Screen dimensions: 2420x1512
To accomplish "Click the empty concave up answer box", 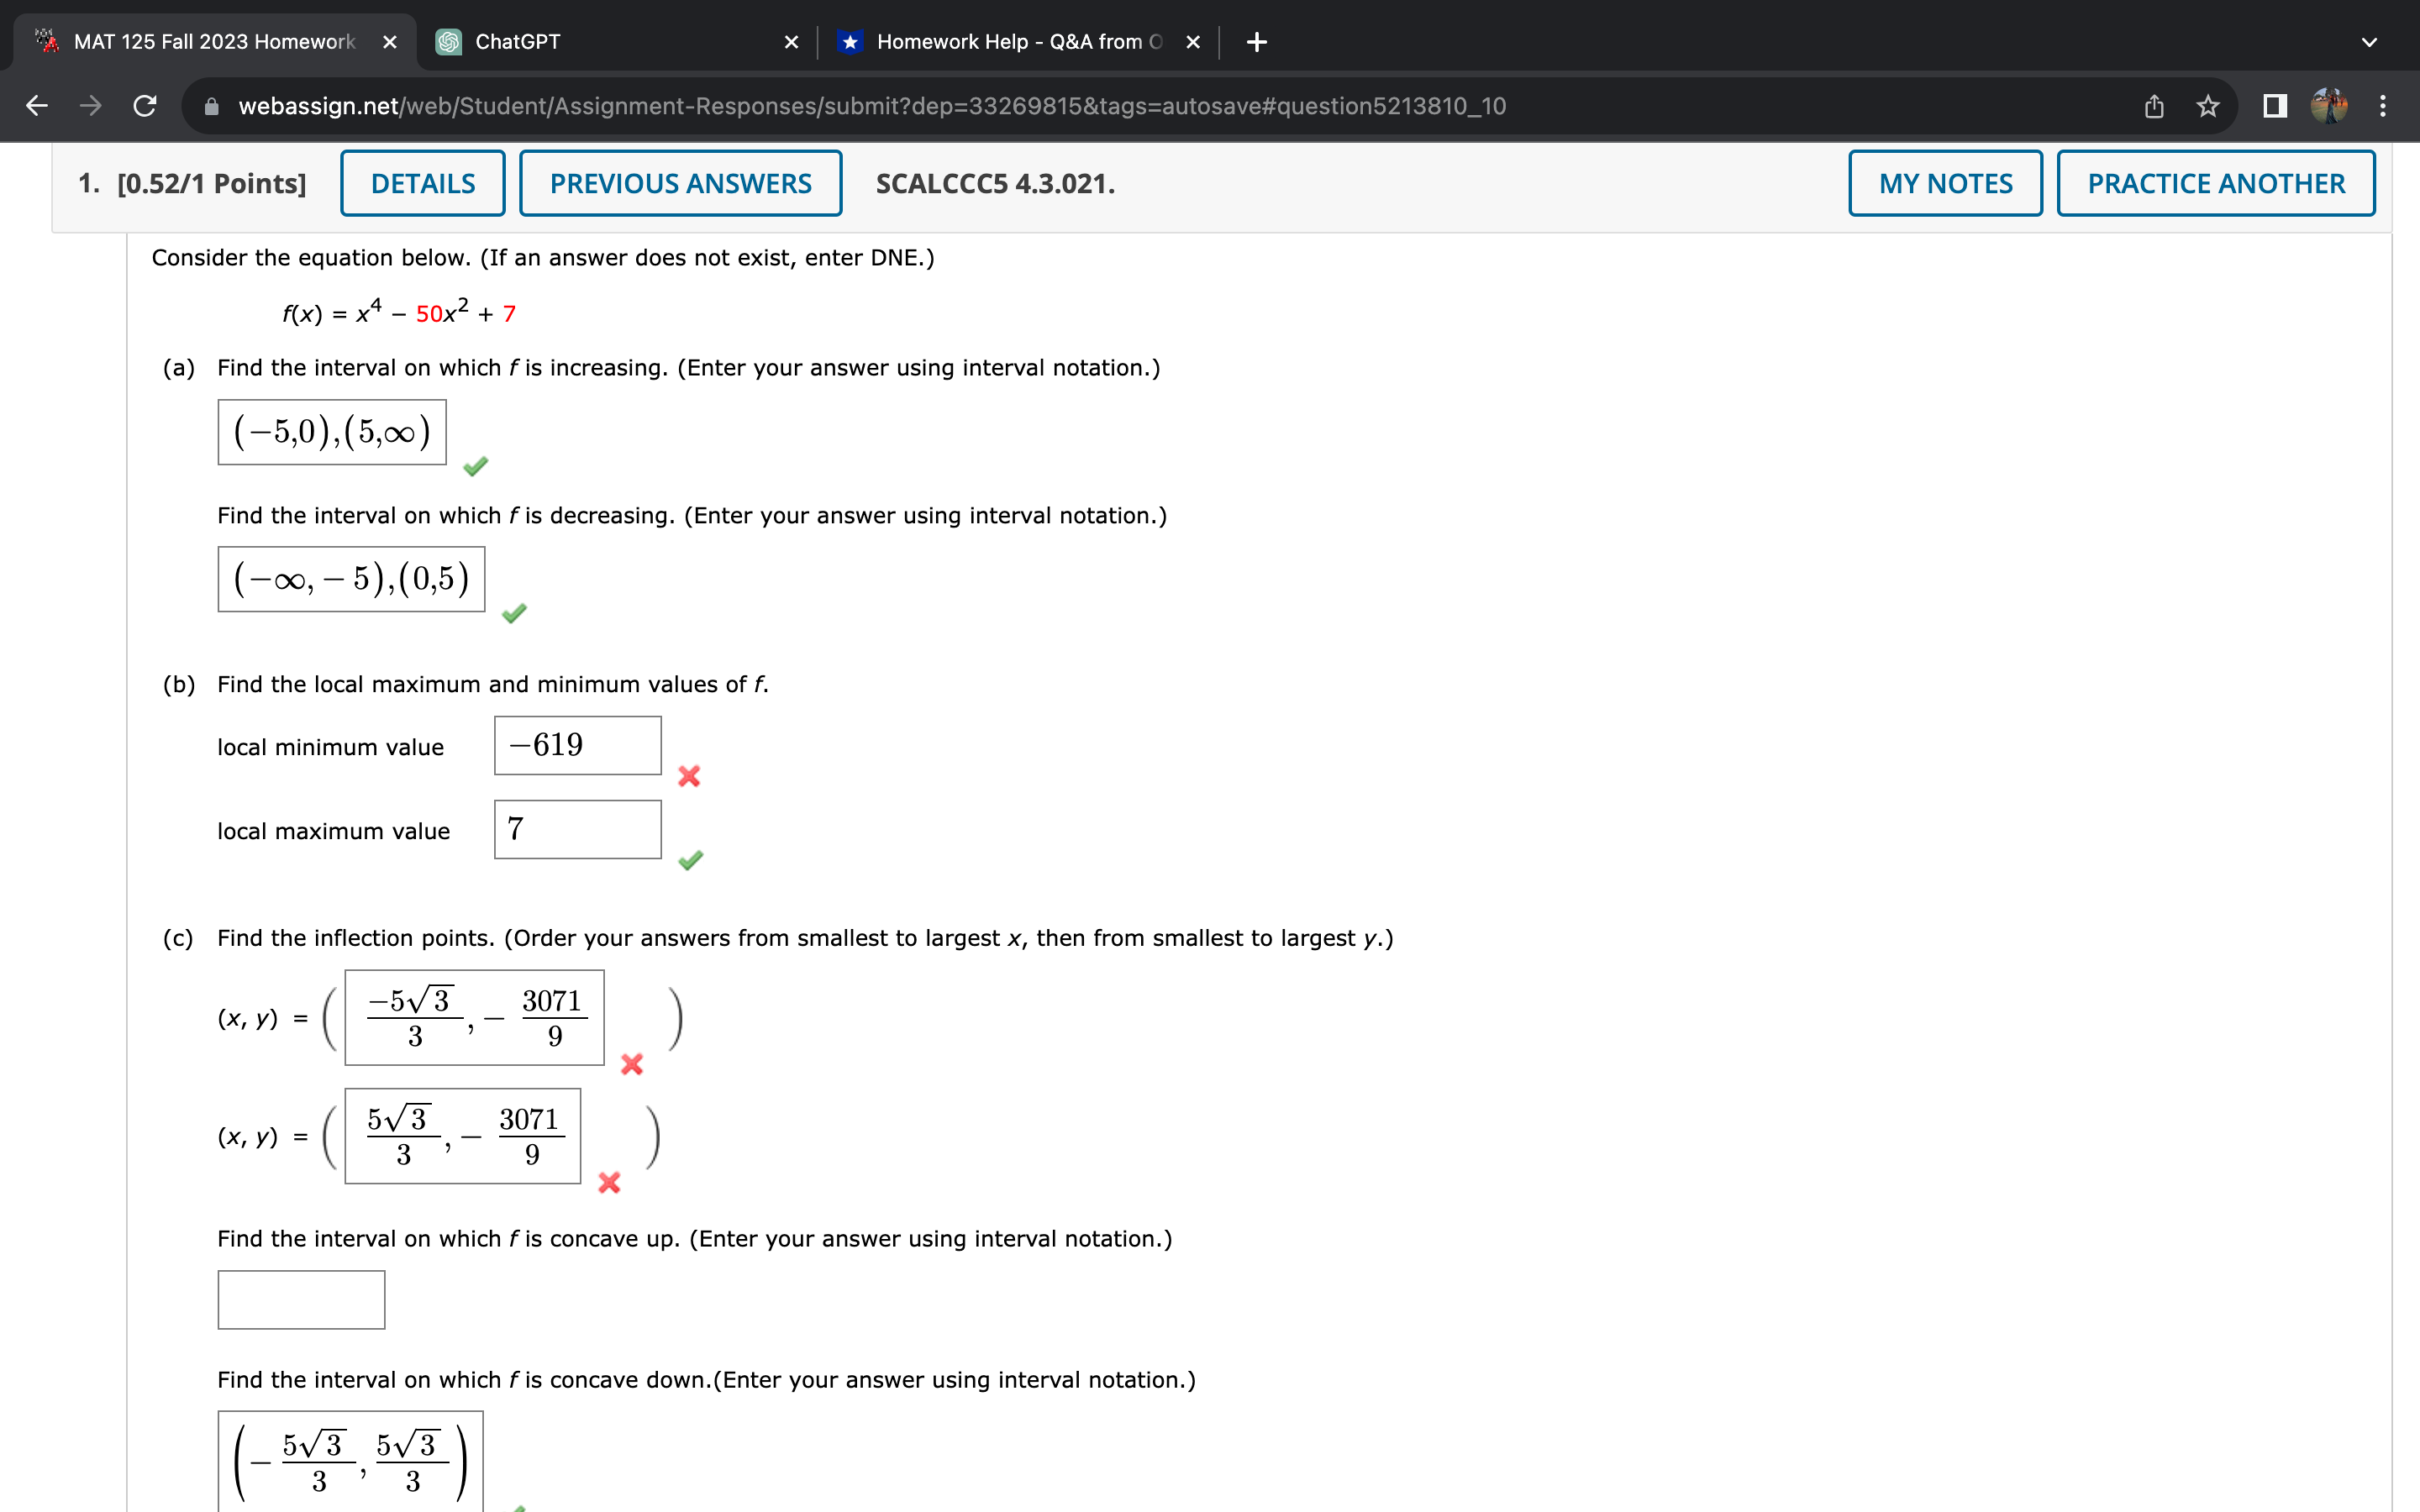I will click(300, 1299).
